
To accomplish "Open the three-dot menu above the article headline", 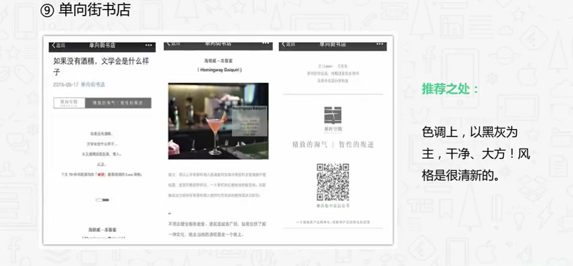I will point(149,45).
